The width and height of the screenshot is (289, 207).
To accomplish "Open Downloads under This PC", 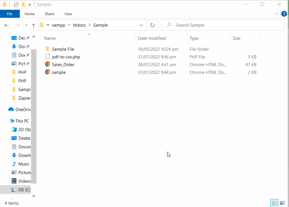I will tap(21, 155).
